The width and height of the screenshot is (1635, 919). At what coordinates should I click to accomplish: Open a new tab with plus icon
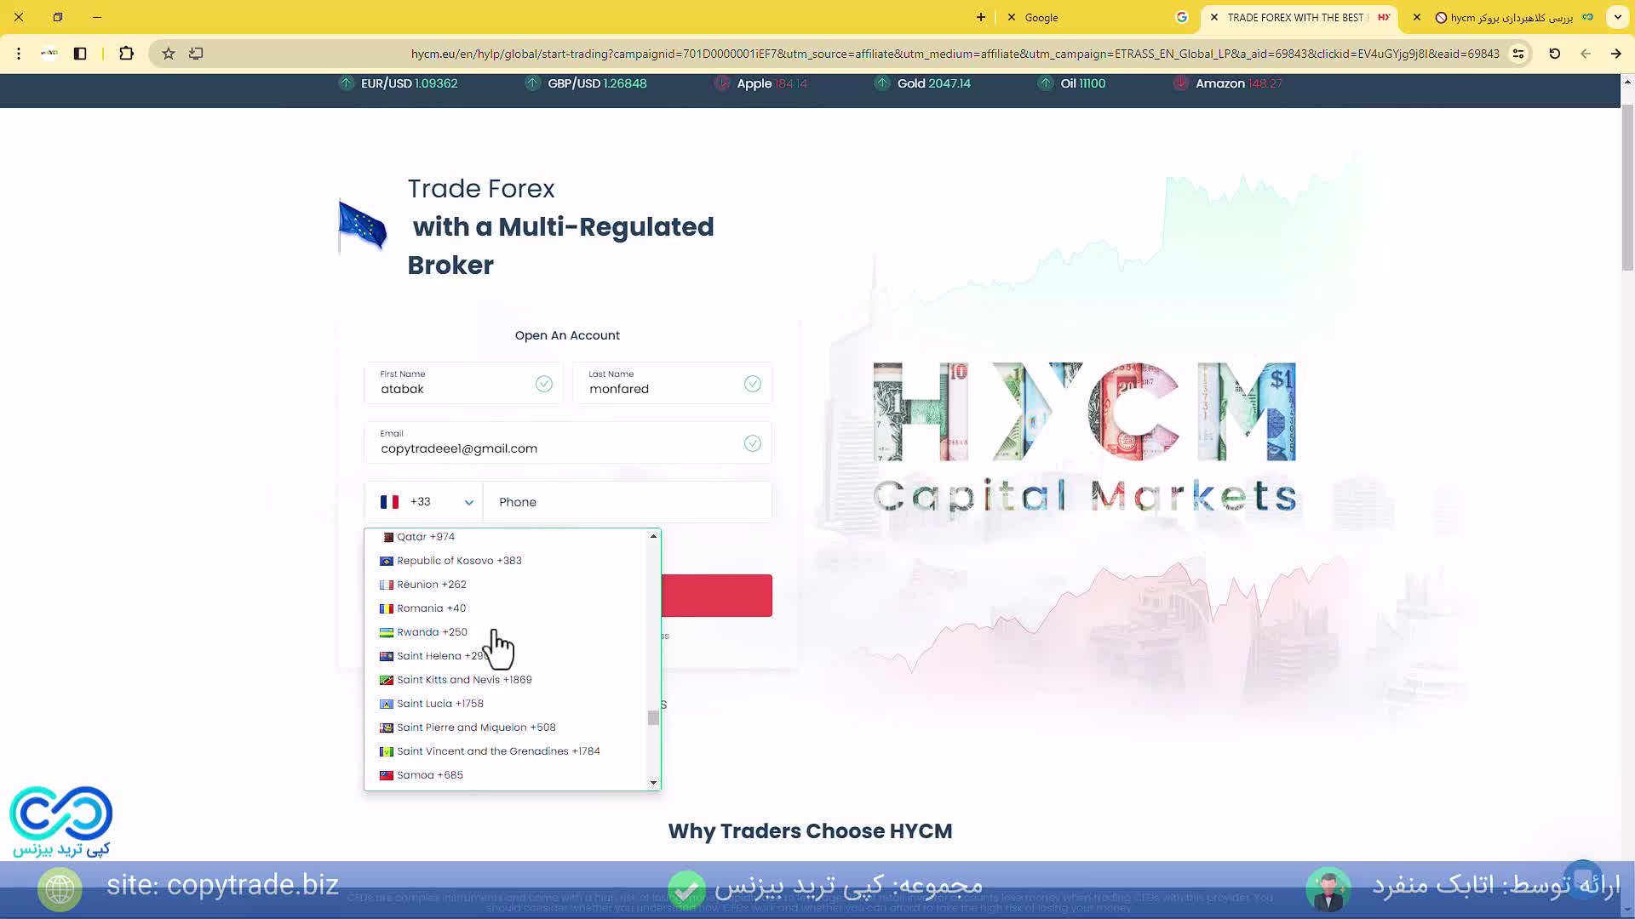point(981,17)
